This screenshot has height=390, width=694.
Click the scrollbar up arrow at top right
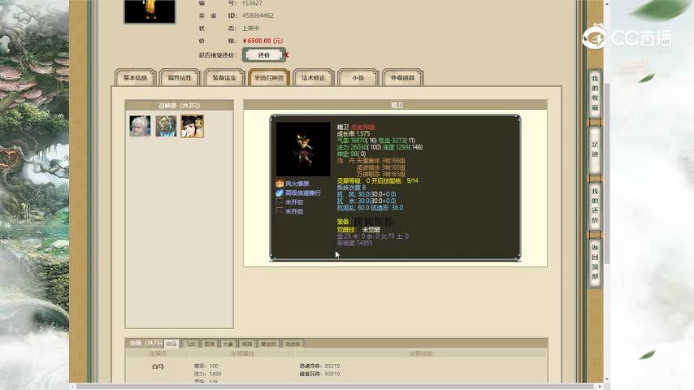click(607, 3)
